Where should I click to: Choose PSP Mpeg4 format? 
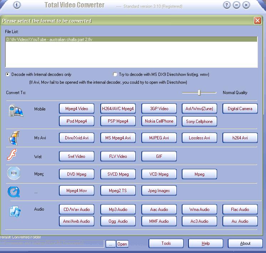pyautogui.click(x=118, y=121)
